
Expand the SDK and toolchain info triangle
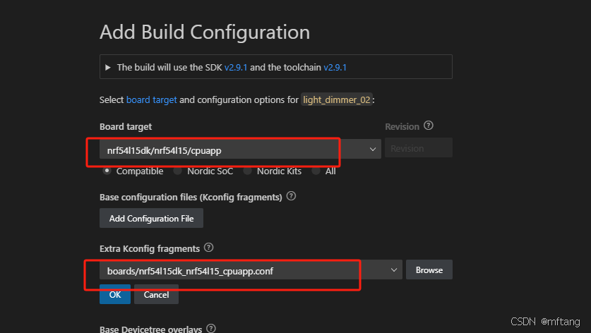pos(108,68)
